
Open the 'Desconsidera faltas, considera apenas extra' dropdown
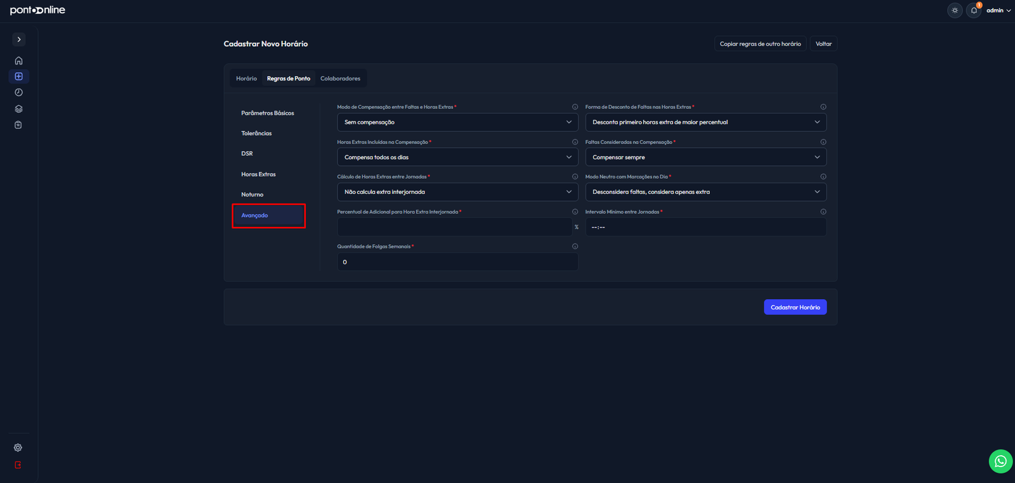(x=705, y=192)
